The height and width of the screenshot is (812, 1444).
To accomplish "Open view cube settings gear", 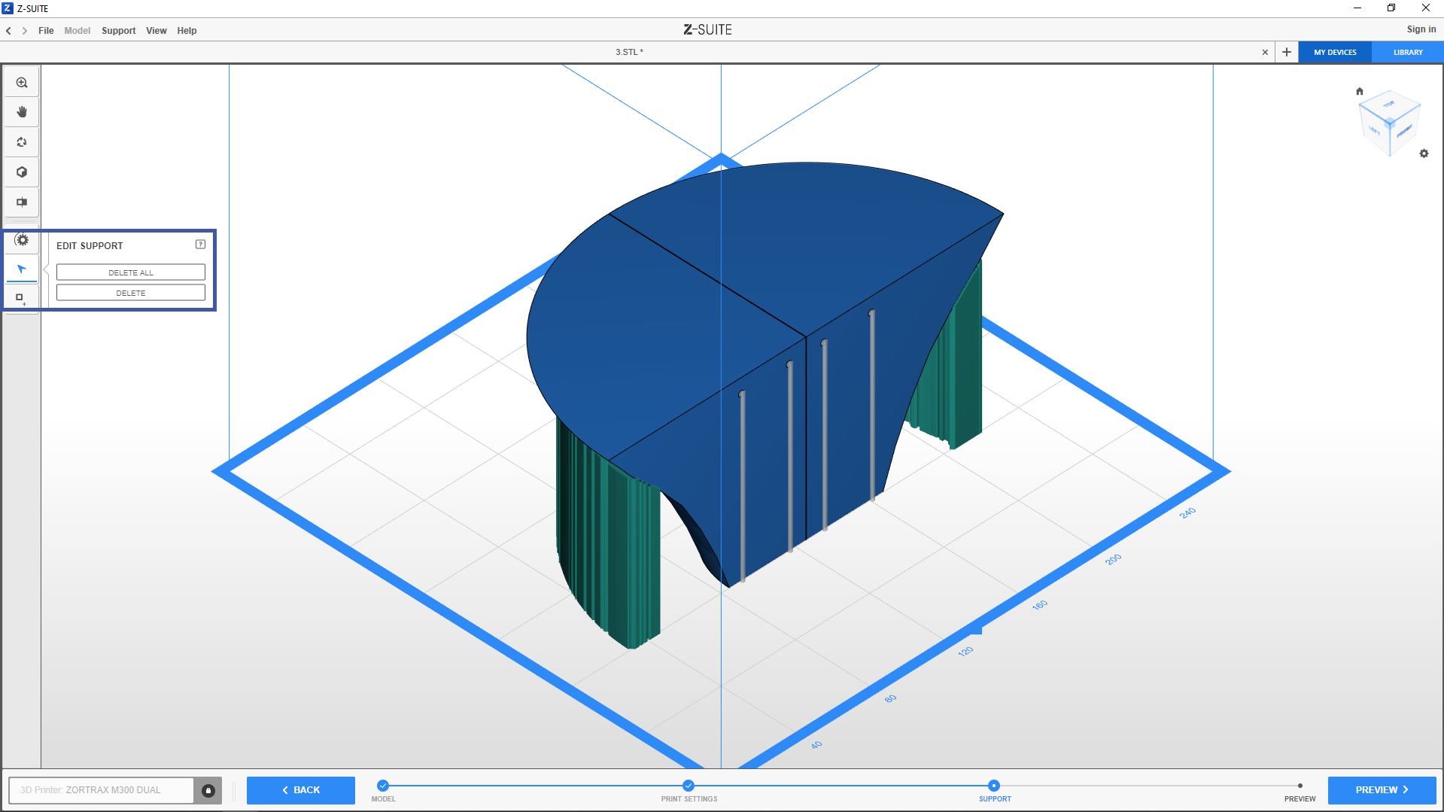I will tap(1424, 154).
